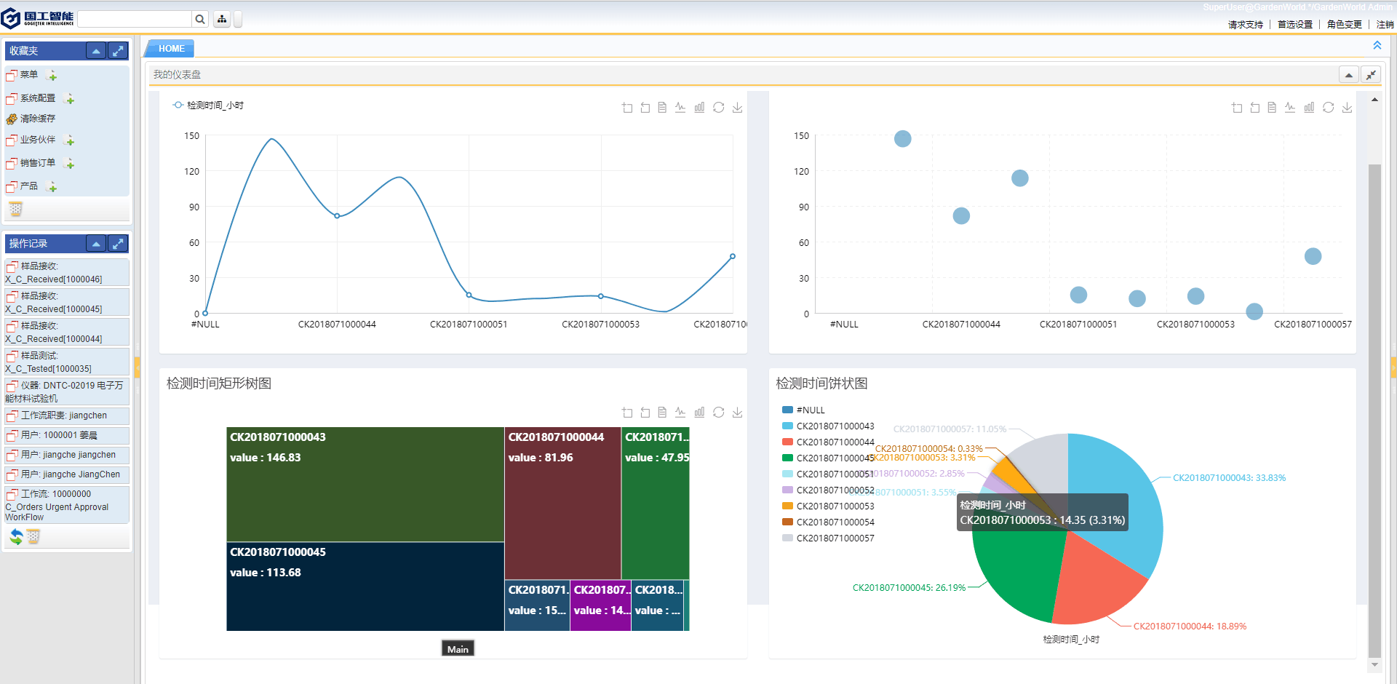Open the 系统配置 favorites item
This screenshot has width=1397, height=684.
(38, 98)
